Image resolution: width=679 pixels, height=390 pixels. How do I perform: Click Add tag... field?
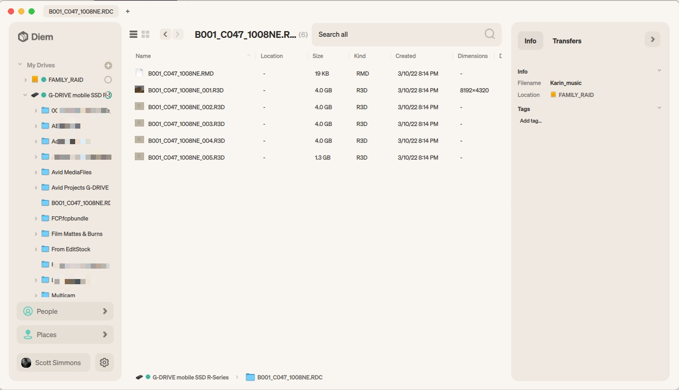tap(531, 121)
